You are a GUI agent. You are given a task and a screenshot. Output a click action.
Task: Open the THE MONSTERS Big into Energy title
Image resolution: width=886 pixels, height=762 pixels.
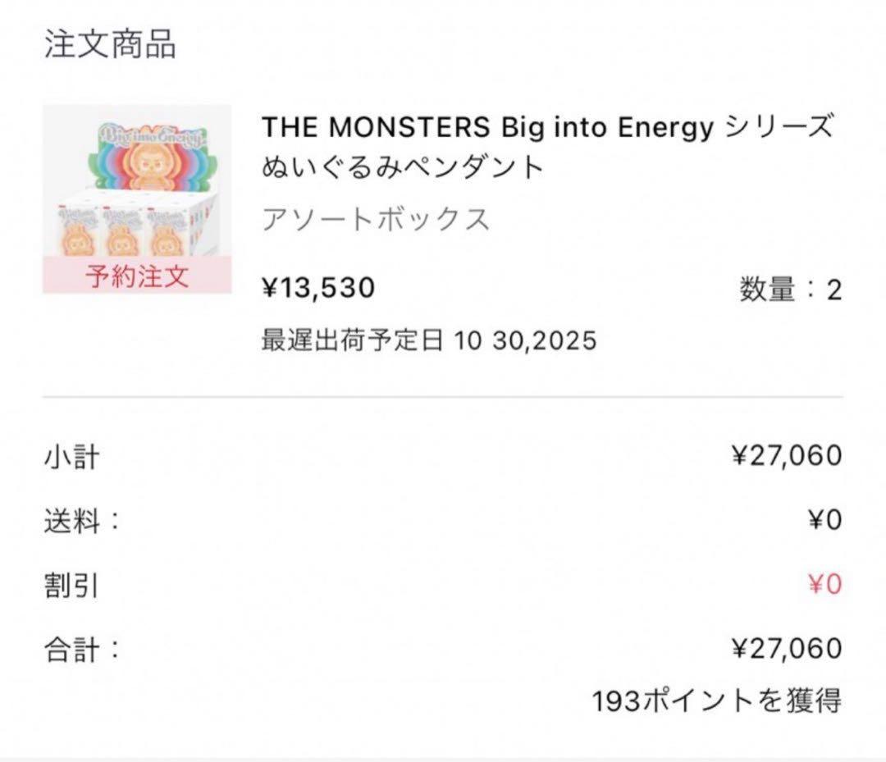coord(547,128)
